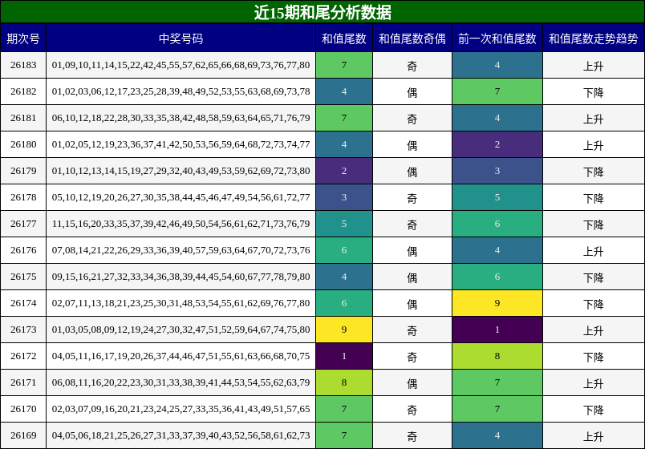Image resolution: width=645 pixels, height=449 pixels.
Task: Click 和值尾数 cell 5 in row 26177
Action: [x=344, y=224]
